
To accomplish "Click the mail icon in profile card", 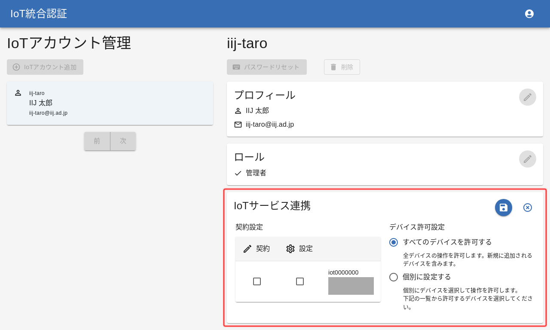I will pos(238,125).
